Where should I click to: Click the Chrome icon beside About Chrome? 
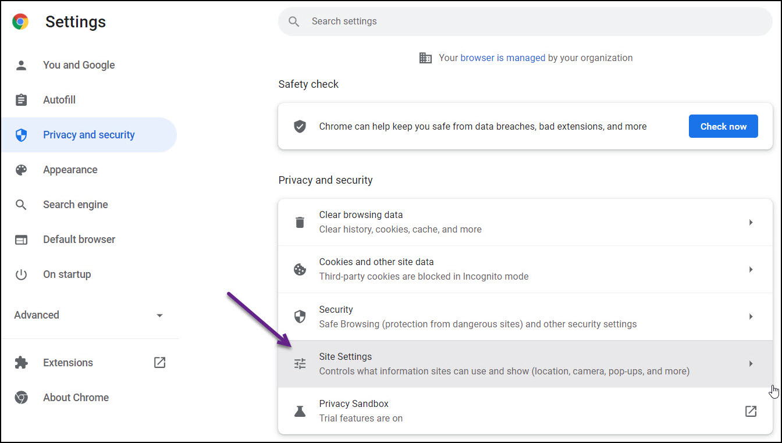click(x=22, y=398)
